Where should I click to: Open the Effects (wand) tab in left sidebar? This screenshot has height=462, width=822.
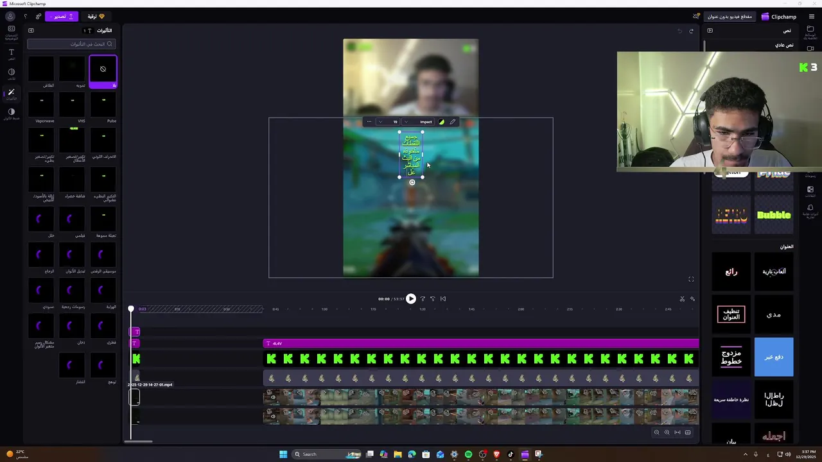pos(11,94)
